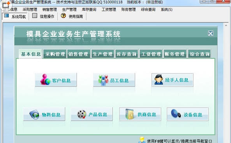The width and height of the screenshot is (231, 143).
Task: Open the 账务管理 menu in menu bar
Action: [129, 10]
